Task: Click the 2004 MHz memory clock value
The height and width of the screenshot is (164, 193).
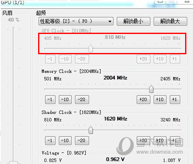Action: click(x=116, y=78)
